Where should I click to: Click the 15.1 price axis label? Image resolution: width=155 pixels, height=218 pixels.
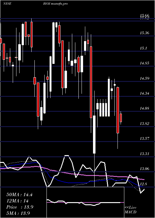(x=144, y=48)
